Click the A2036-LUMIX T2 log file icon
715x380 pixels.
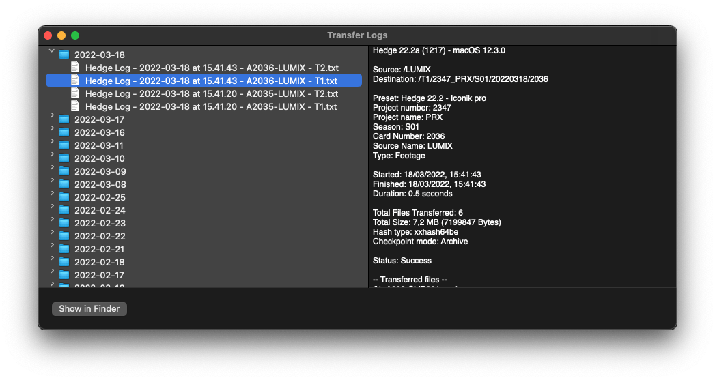[x=75, y=68]
